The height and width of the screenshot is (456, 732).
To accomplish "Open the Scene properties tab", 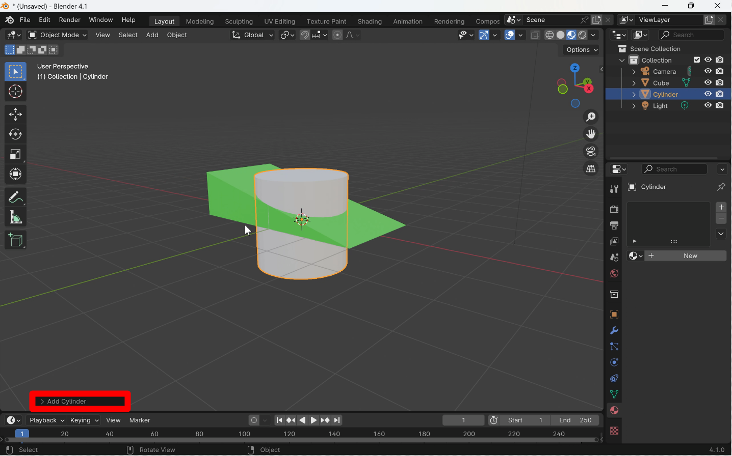I will pos(614,258).
